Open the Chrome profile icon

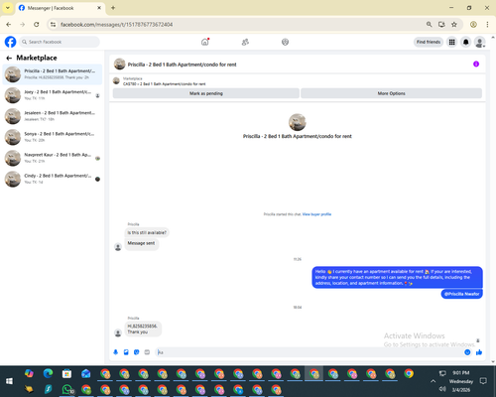coord(473,25)
